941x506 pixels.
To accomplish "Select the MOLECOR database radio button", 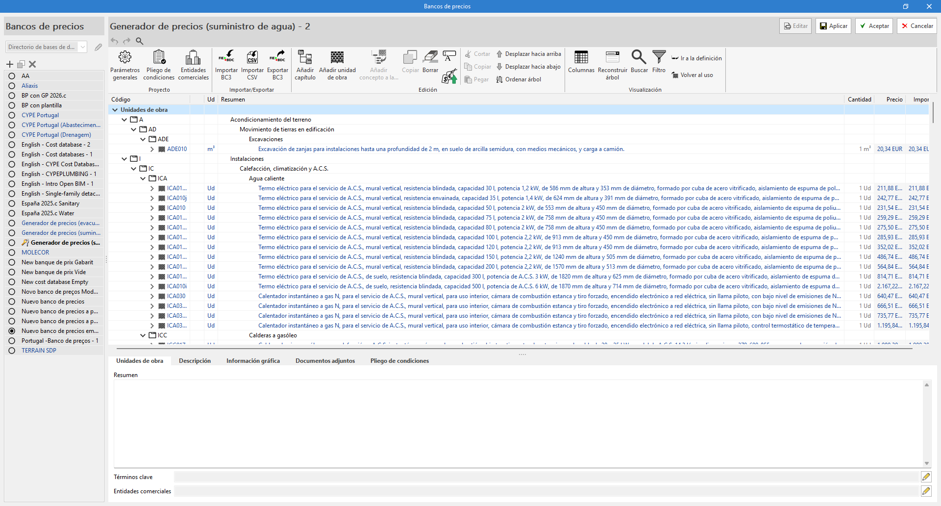I will pos(12,253).
